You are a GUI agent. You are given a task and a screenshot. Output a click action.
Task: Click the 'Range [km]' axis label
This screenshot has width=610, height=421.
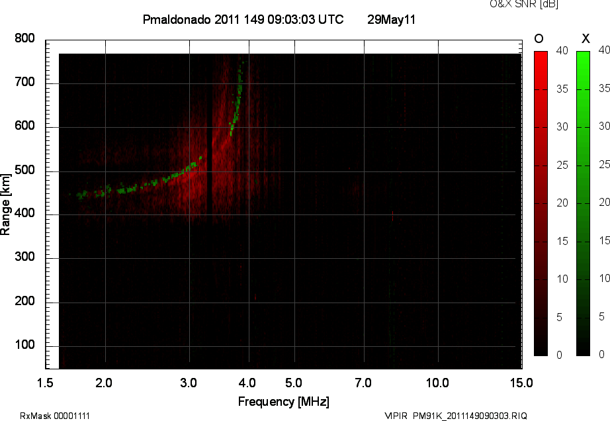coord(5,205)
